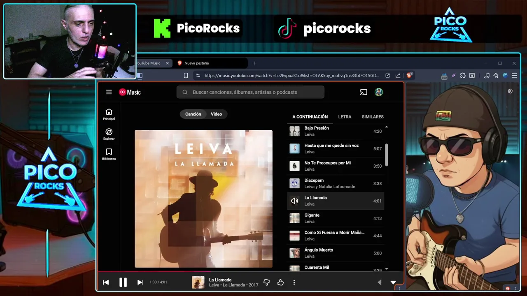Open the LETRA lyrics tab
Viewport: 527px width, 296px height.
click(x=345, y=117)
